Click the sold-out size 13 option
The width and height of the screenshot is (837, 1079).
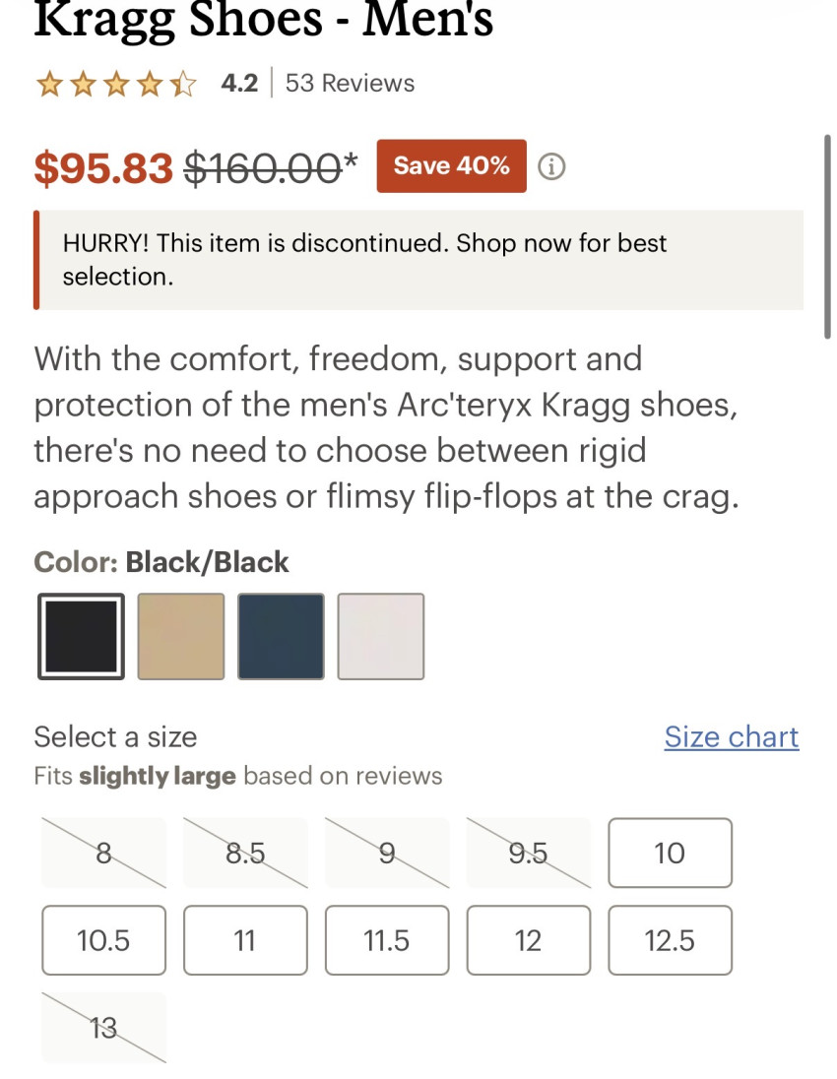(103, 1028)
